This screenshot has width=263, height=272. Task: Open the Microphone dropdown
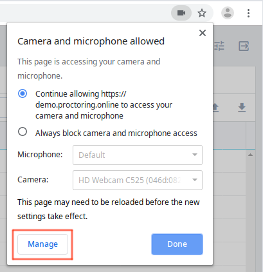pyautogui.click(x=138, y=155)
